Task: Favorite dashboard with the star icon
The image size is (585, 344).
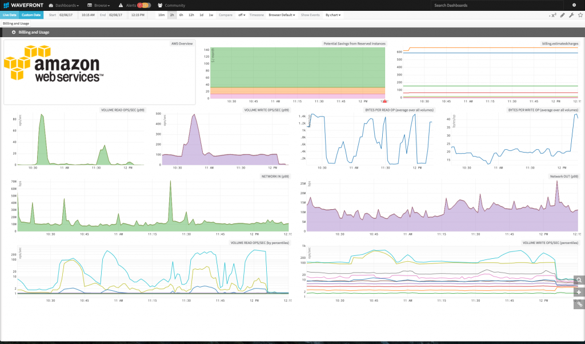Action: coord(579,15)
